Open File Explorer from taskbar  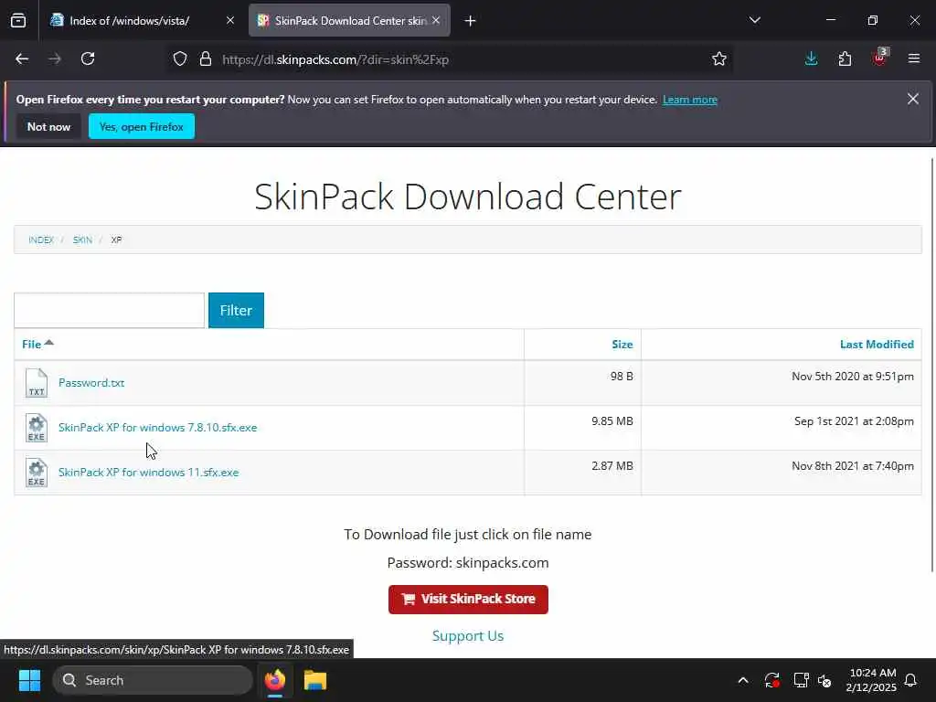tap(315, 680)
